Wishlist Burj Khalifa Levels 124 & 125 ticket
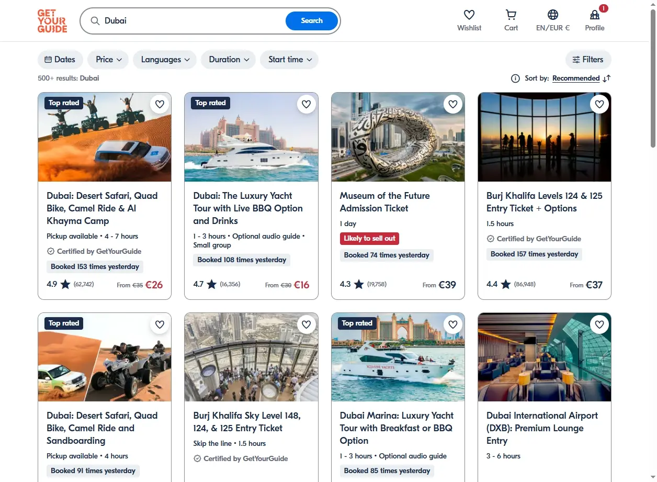Screen dimensions: 657x482 click(599, 104)
